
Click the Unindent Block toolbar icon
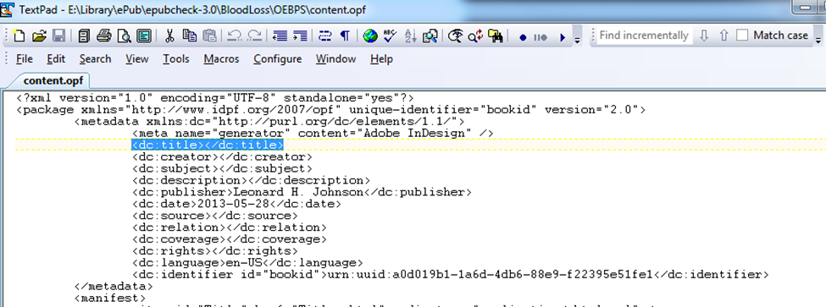(x=280, y=36)
